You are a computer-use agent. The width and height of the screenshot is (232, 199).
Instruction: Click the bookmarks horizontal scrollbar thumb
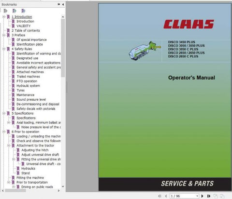coord(15,191)
